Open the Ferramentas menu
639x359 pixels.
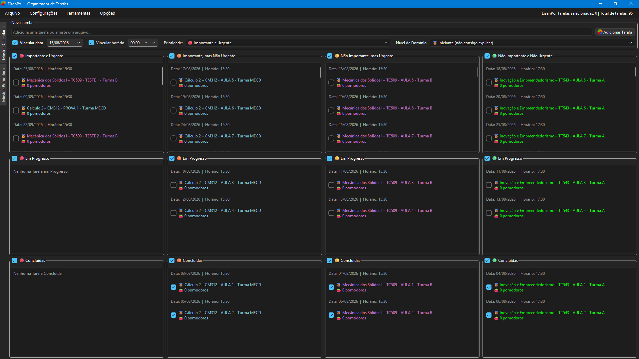click(x=79, y=13)
